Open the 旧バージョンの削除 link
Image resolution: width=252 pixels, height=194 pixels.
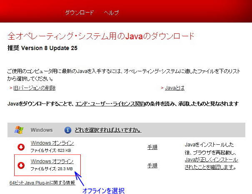point(35,88)
